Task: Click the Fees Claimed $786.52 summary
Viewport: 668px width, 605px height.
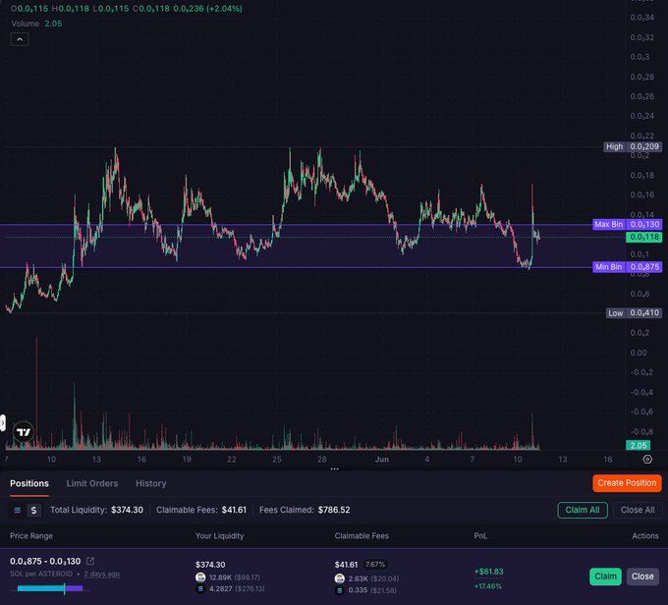Action: (x=305, y=510)
